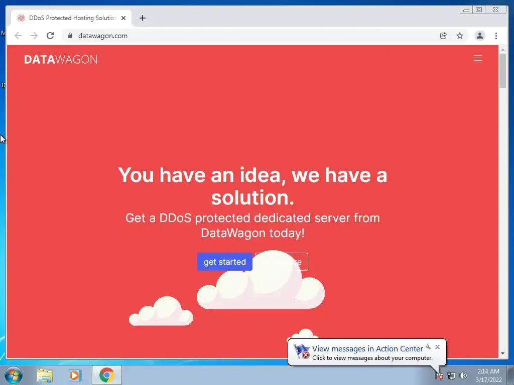Image resolution: width=514 pixels, height=385 pixels.
Task: Bookmark this page with the star icon
Action: click(460, 36)
